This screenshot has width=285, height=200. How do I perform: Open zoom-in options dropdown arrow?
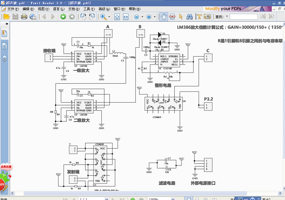click(x=155, y=17)
